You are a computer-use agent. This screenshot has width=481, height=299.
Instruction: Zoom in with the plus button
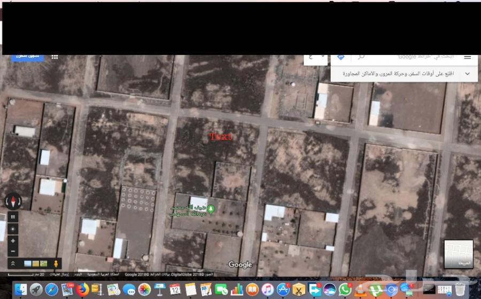(x=13, y=241)
